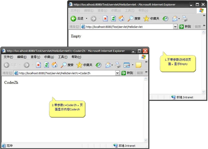Click Mail icon in rear HelloServlet window
The image size is (208, 149).
[175, 19]
